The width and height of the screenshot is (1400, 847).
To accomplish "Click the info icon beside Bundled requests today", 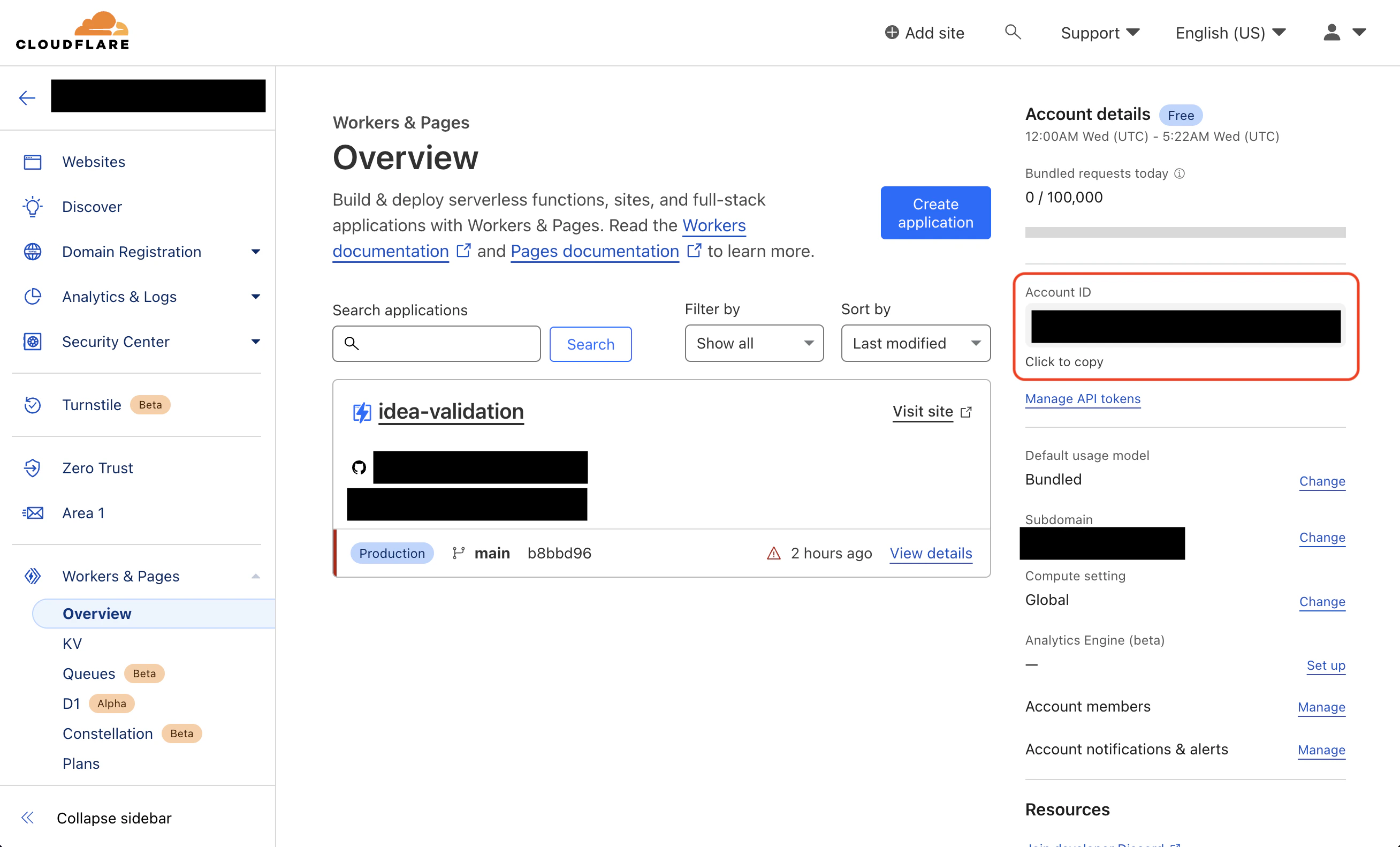I will point(1180,173).
